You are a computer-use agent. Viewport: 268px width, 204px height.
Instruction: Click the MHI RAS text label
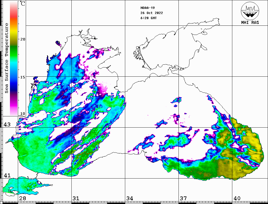pos(250,22)
